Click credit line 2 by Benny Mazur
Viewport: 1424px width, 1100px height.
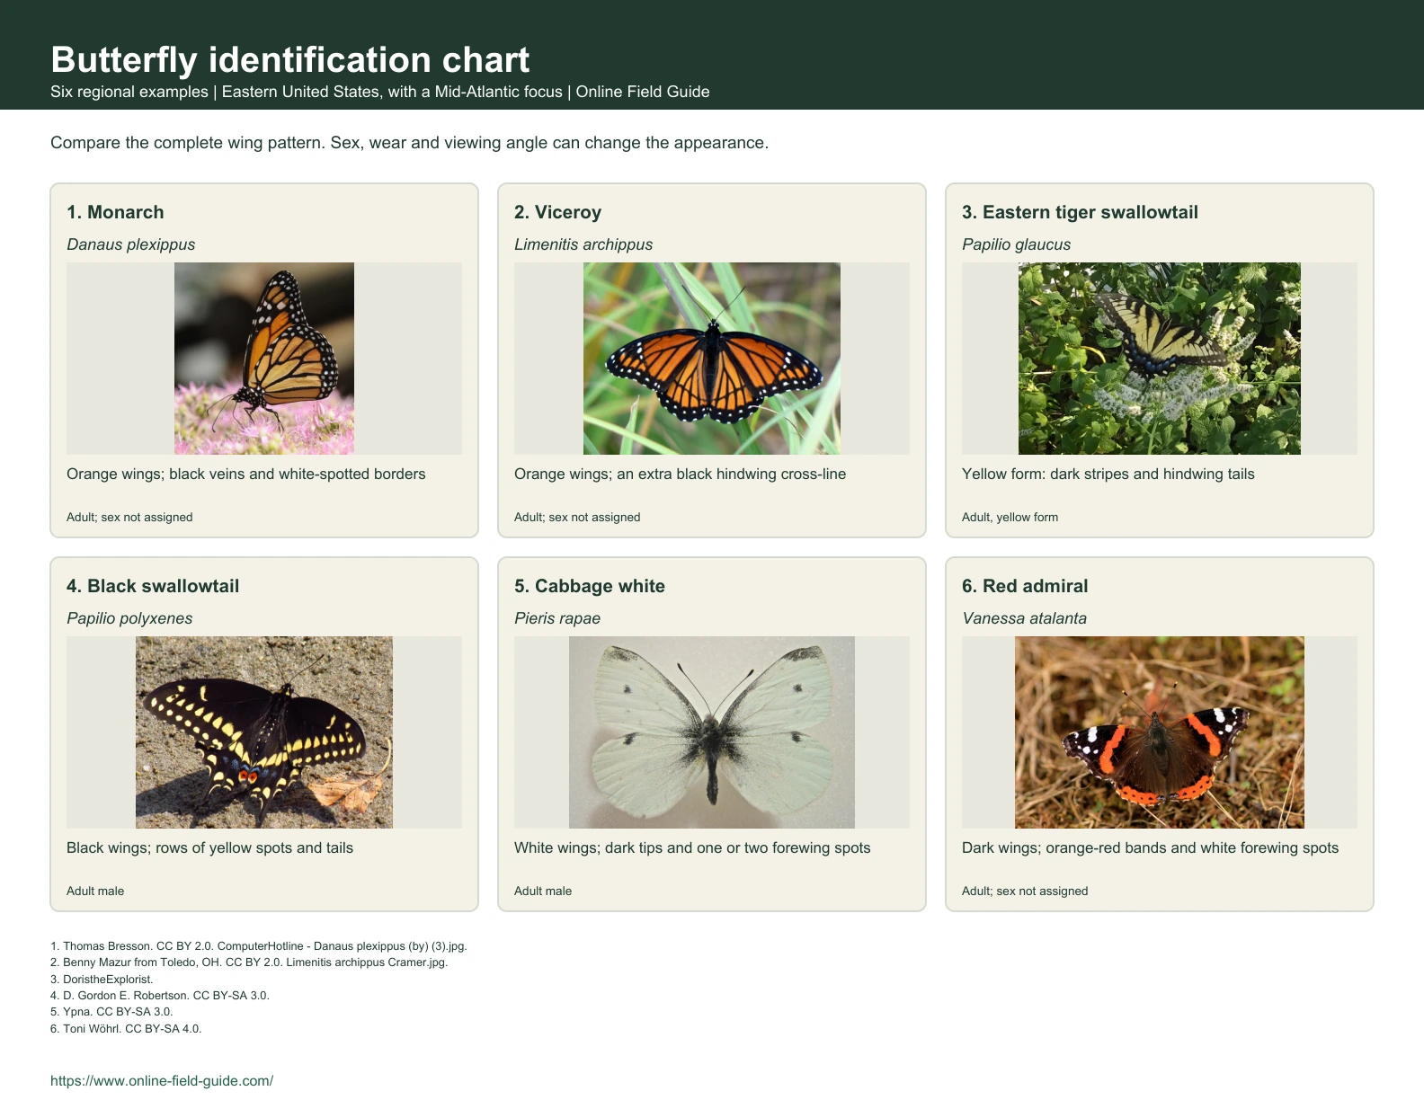[249, 962]
